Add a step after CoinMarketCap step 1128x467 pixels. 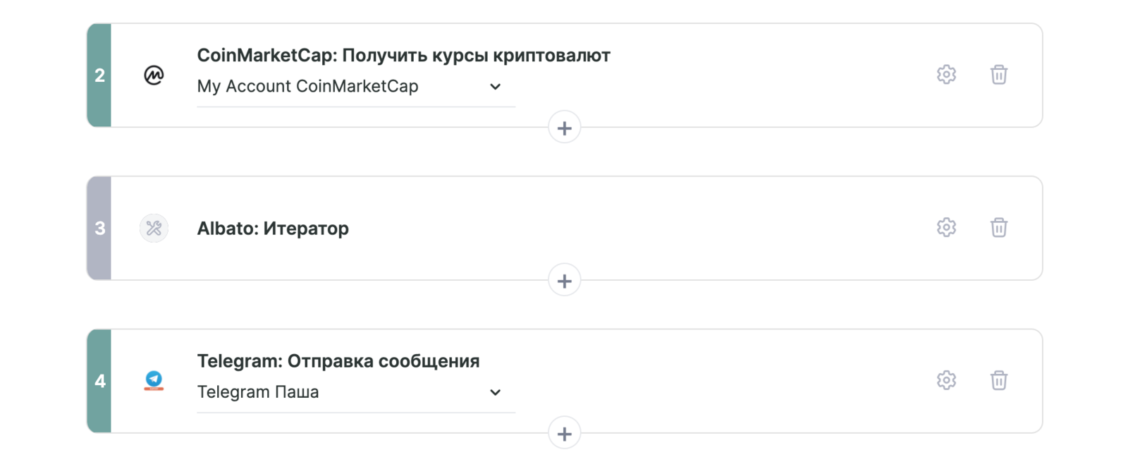coord(564,128)
